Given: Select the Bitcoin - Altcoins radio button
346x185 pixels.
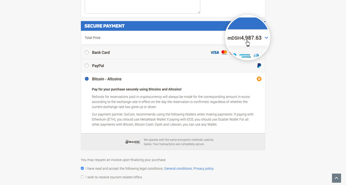Looking at the screenshot, I should (x=87, y=79).
